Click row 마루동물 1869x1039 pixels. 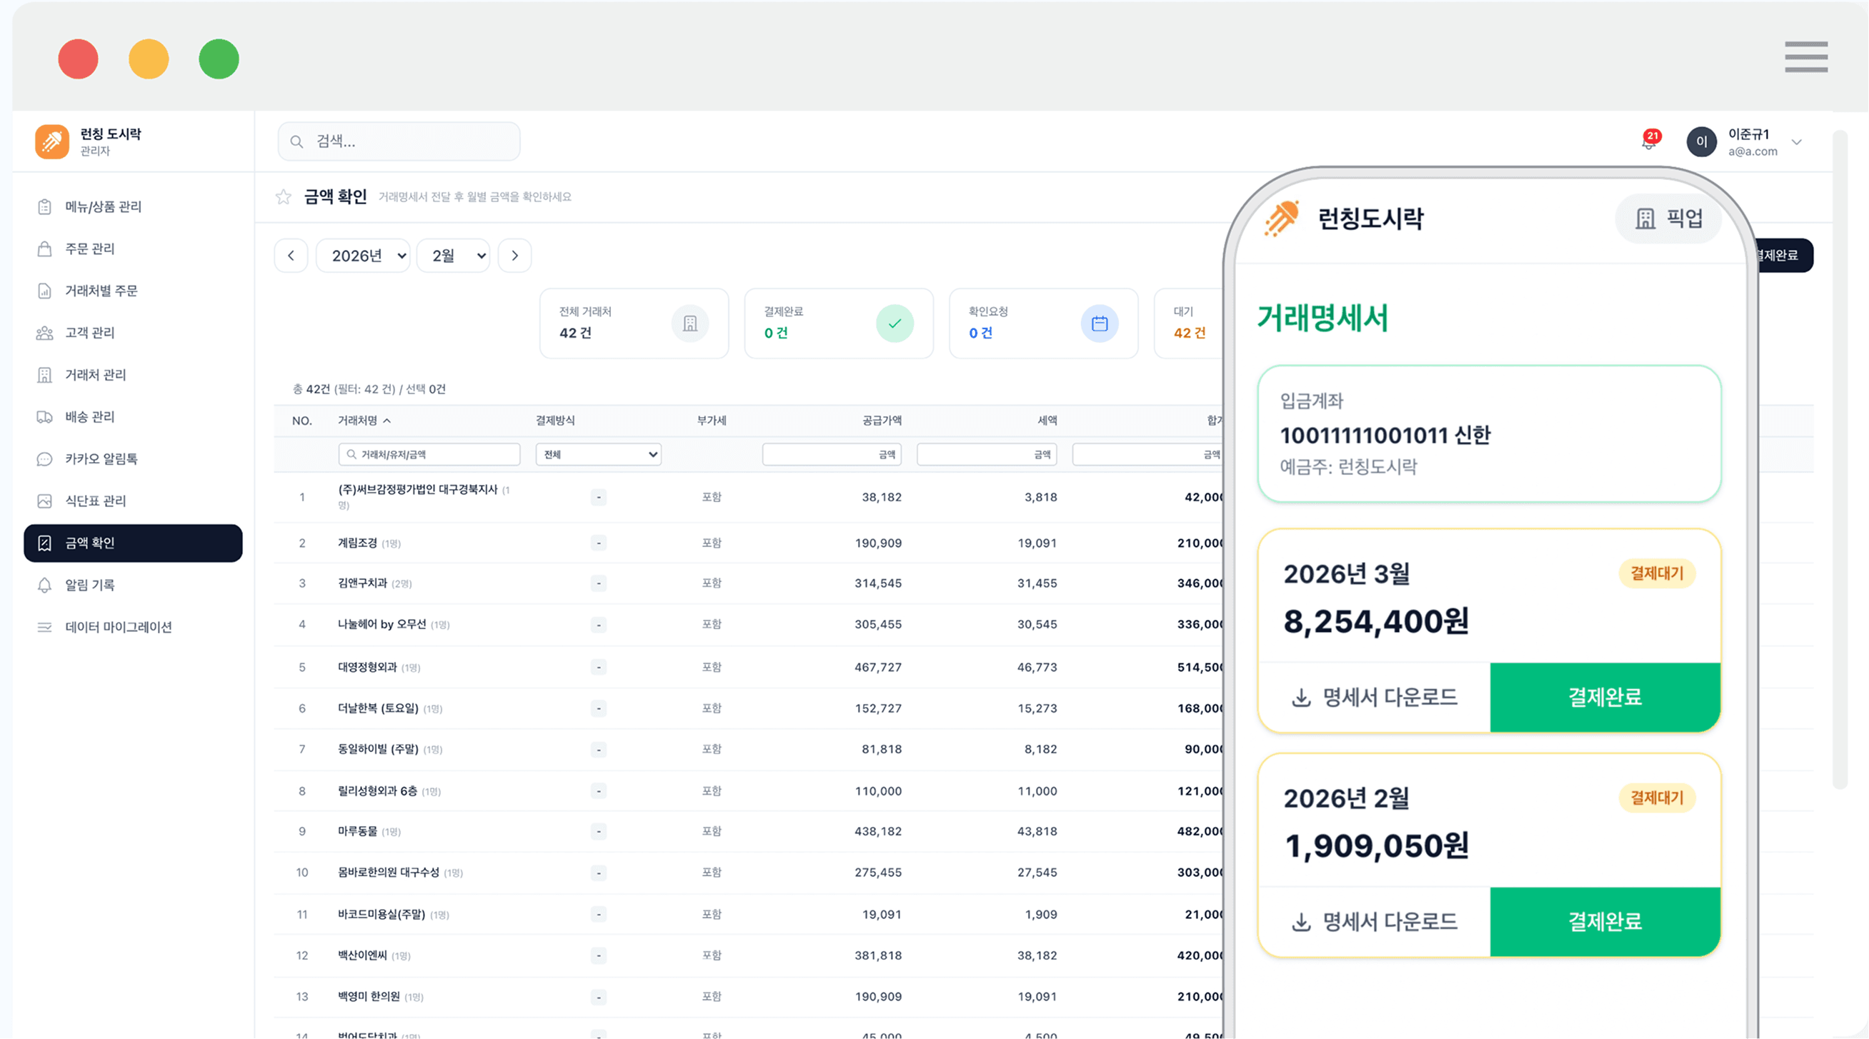pyautogui.click(x=749, y=832)
